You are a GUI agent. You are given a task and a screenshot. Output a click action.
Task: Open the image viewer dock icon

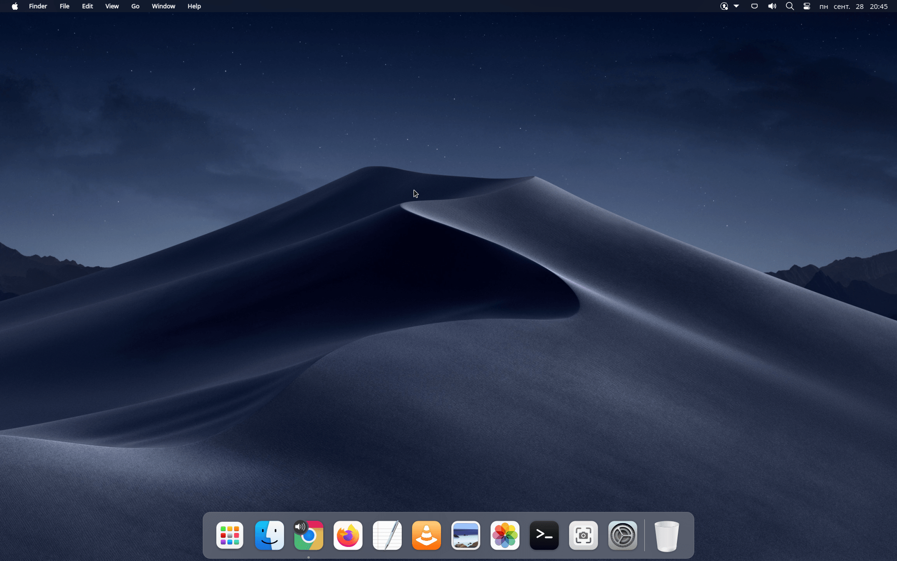click(x=466, y=535)
